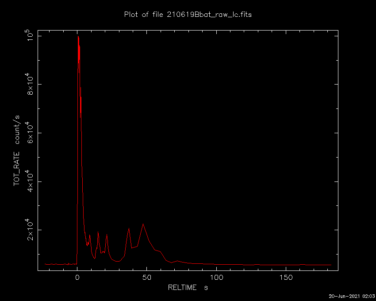The width and height of the screenshot is (376, 301).
Task: Click the x-axis tick label '100'
Action: click(x=217, y=278)
